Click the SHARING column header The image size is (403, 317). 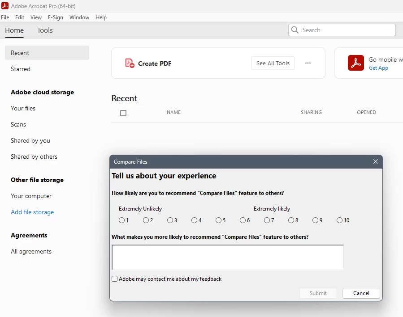[311, 112]
